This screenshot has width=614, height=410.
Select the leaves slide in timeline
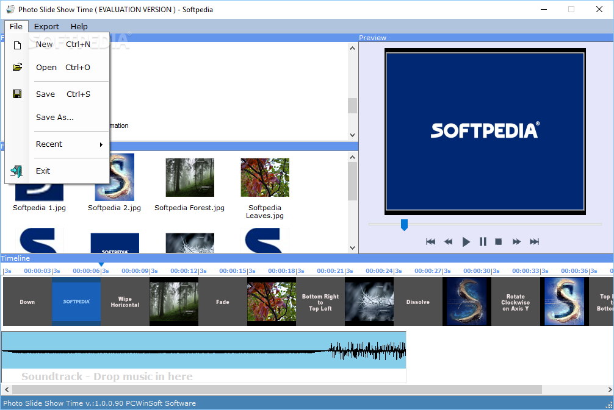pos(272,302)
